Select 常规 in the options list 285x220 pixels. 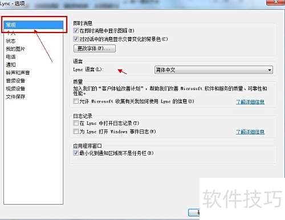[x=34, y=25]
